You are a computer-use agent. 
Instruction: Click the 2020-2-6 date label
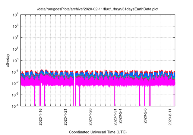pyautogui.click(x=145, y=116)
